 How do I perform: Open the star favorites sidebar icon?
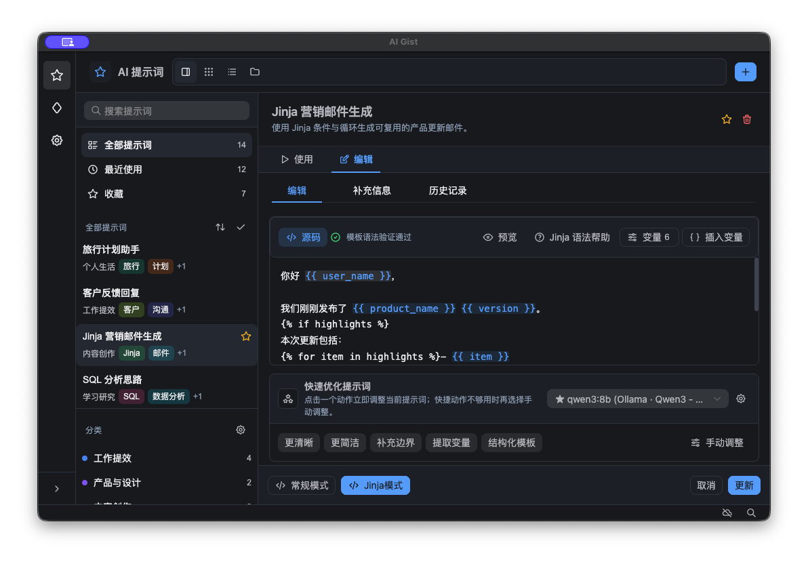coord(57,75)
